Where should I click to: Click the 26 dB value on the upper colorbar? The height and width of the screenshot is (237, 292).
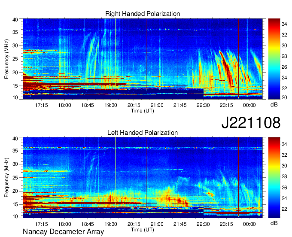point(284,67)
